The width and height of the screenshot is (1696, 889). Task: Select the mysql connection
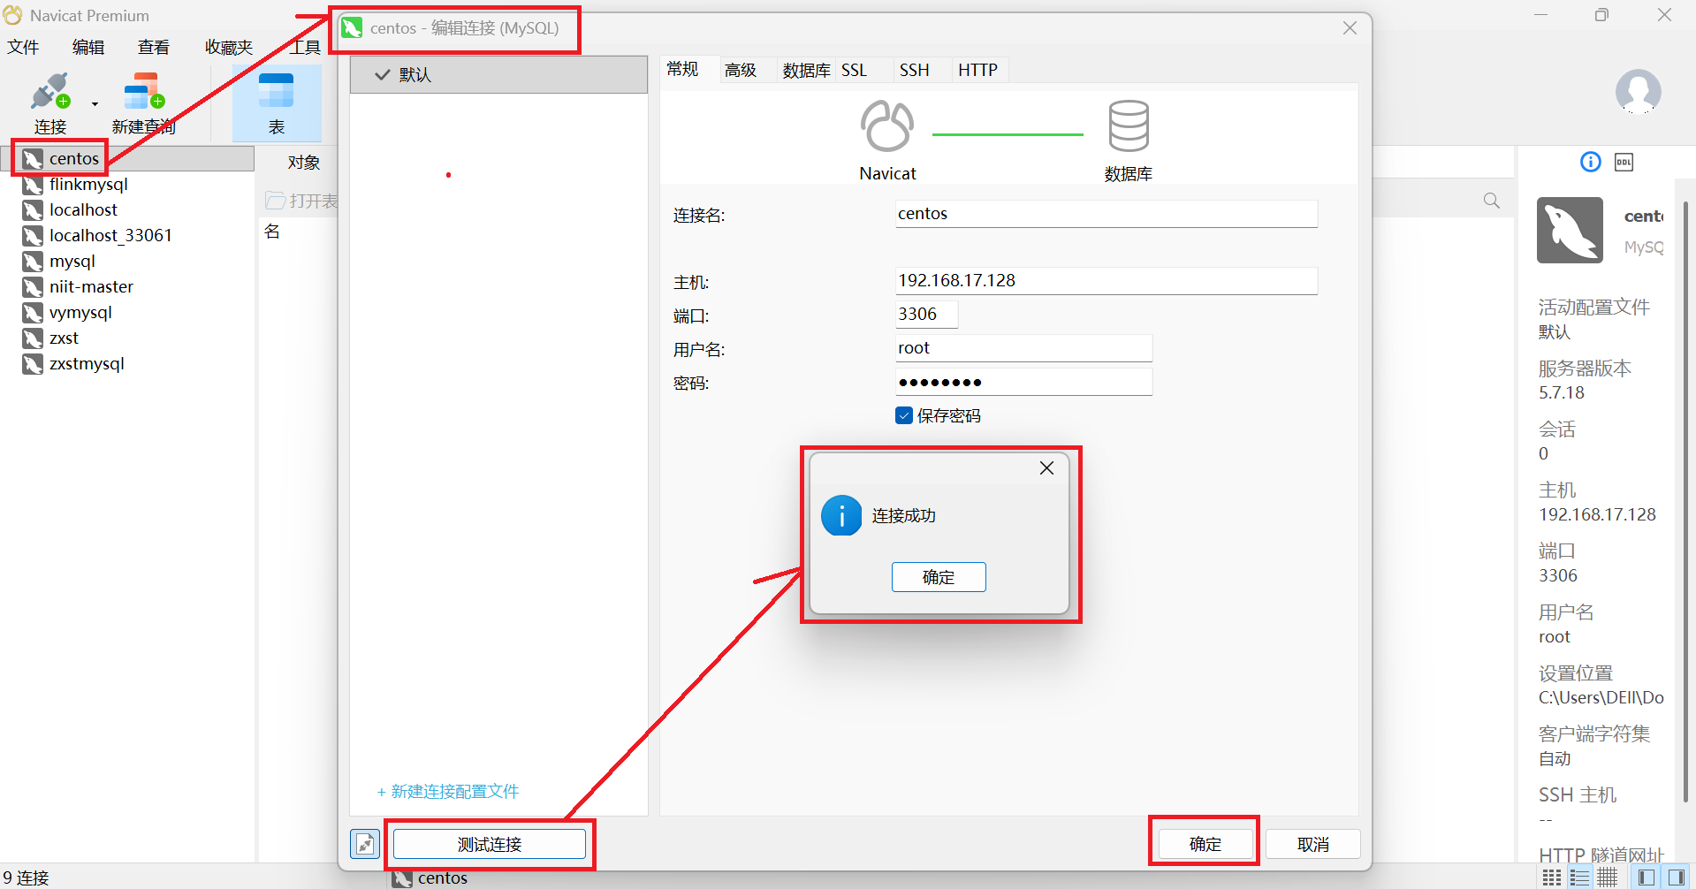click(x=72, y=261)
